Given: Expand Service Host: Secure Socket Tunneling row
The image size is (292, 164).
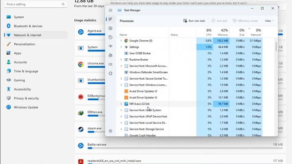Looking at the screenshot, I should click(x=121, y=78).
